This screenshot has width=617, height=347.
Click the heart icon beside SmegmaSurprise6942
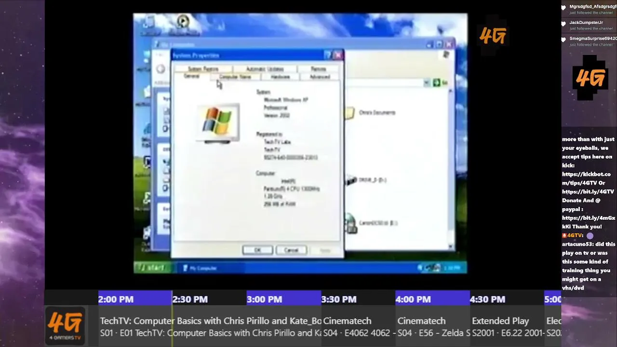(564, 40)
